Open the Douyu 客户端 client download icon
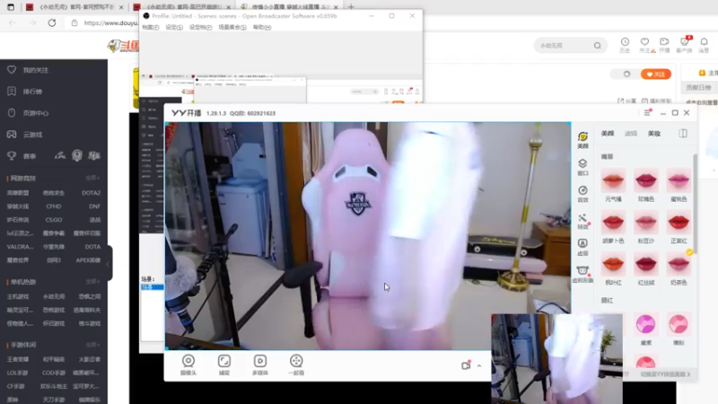This screenshot has width=718, height=404. tap(684, 41)
